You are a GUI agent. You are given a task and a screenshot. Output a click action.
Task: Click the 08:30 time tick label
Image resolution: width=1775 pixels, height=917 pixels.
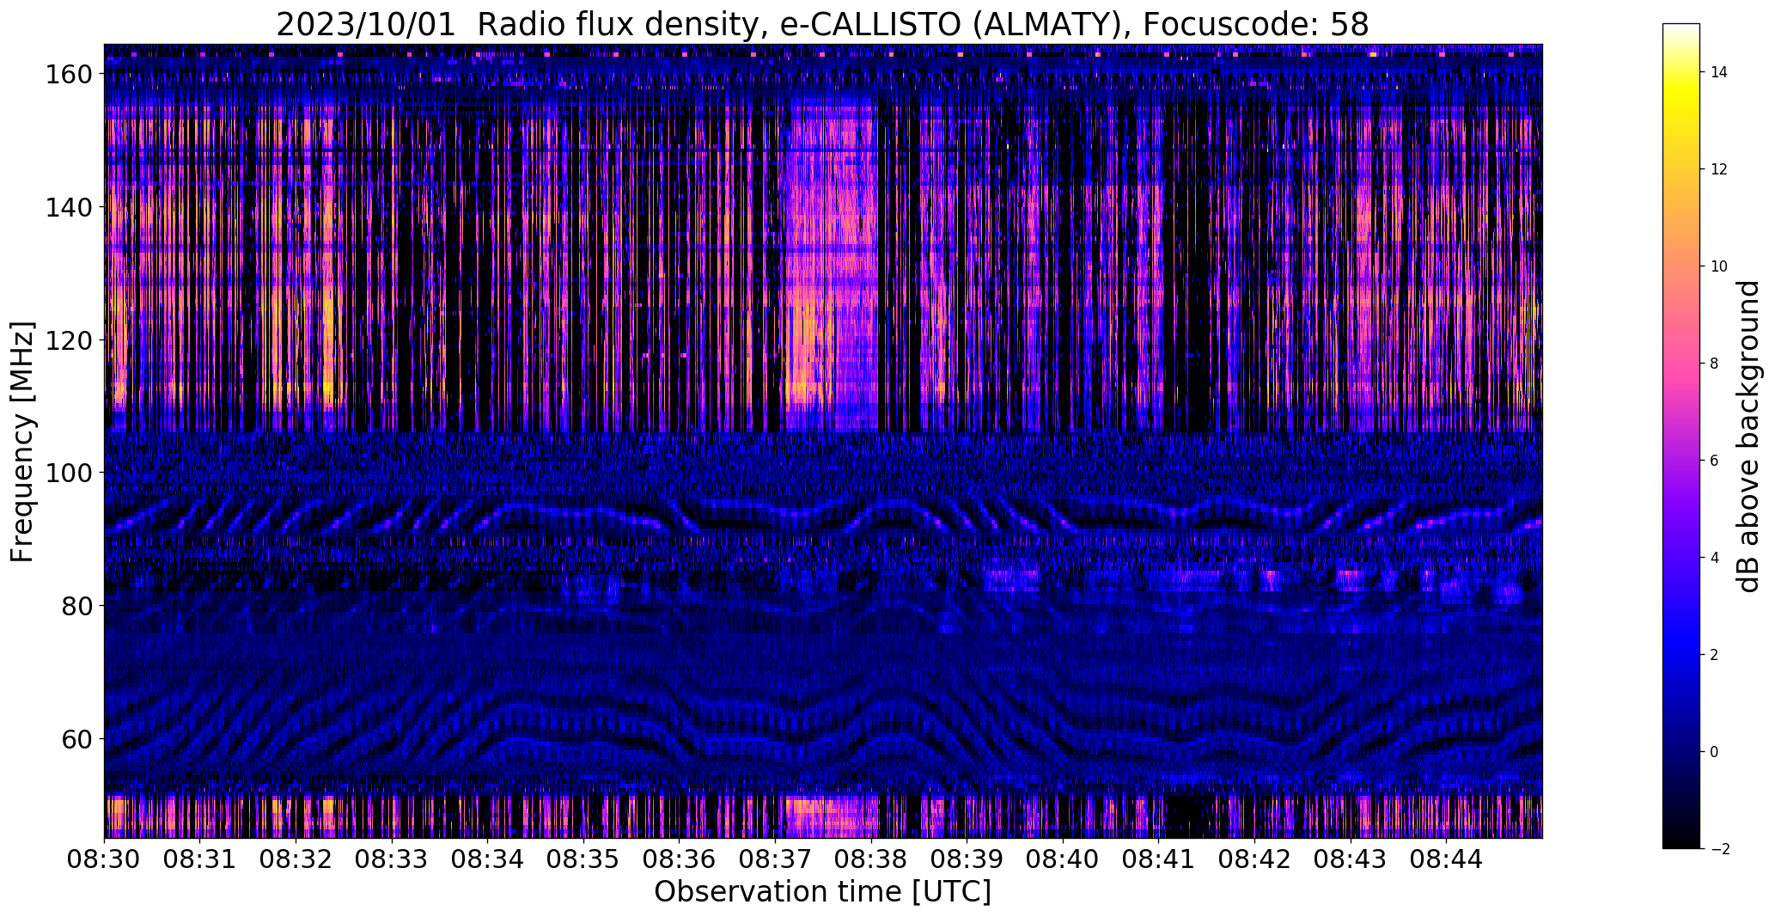coord(104,859)
